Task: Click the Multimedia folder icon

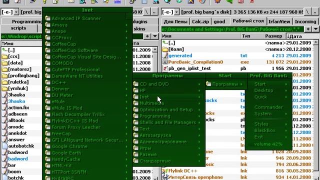Action: [135, 103]
